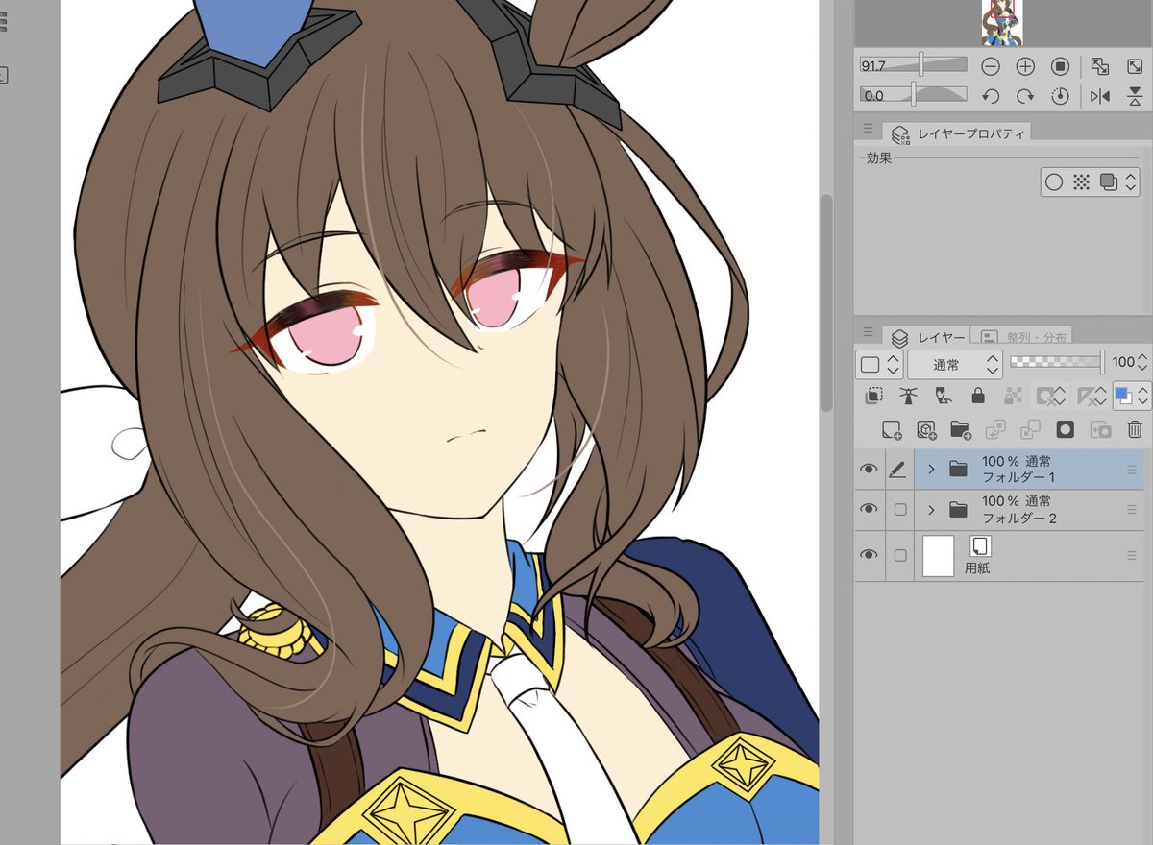Toggle set as reference layer lighthouse icon
1153x845 pixels.
point(908,395)
